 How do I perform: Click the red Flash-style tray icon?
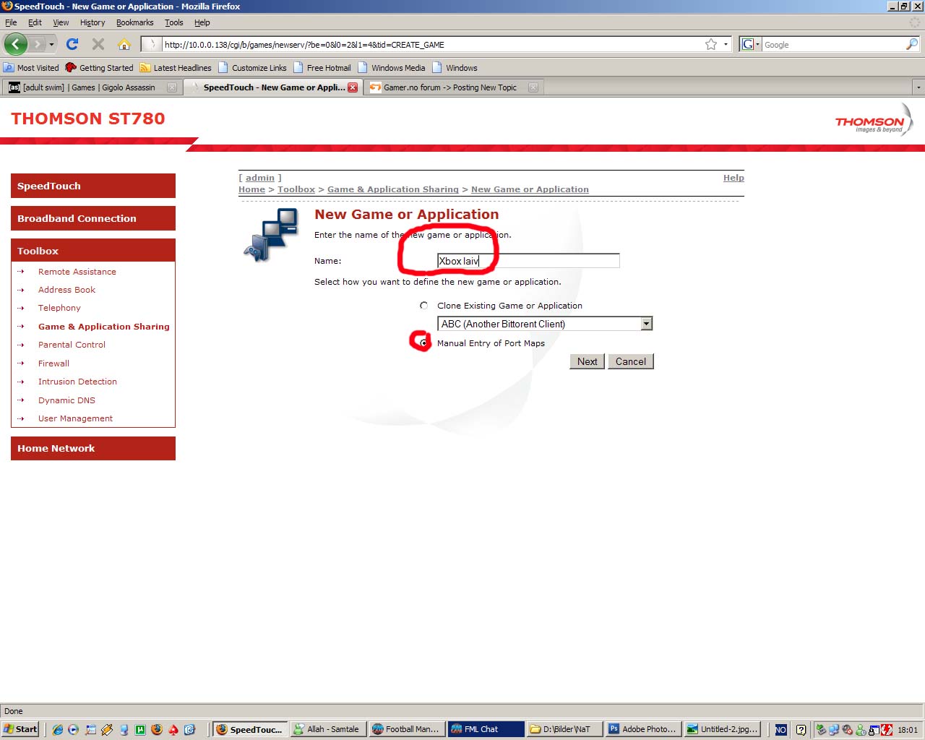coord(887,730)
